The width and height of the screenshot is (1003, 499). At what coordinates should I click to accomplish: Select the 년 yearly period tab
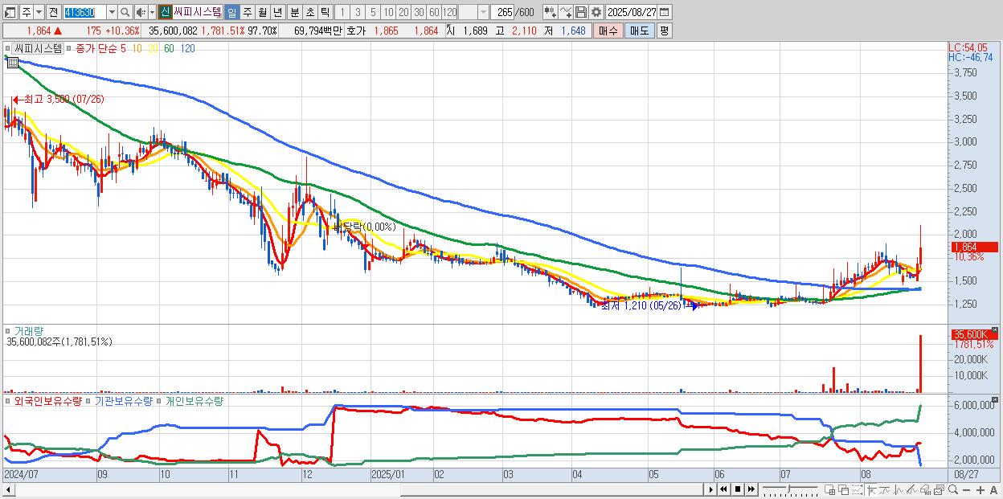(x=277, y=12)
